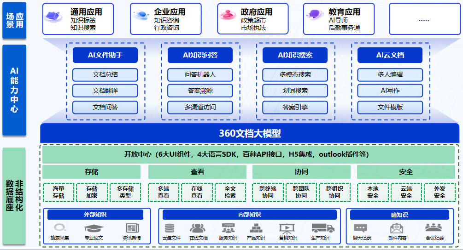463x250 pixels.
Task: Click the 跨团队协同 dashed box
Action: 301,192
